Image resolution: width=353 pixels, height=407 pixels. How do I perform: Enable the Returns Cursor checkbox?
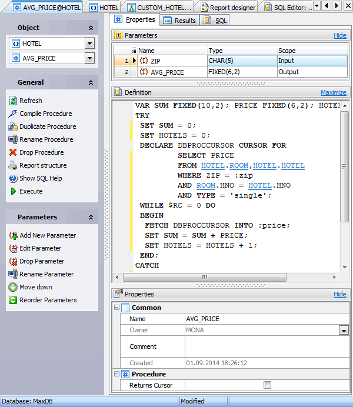[267, 385]
